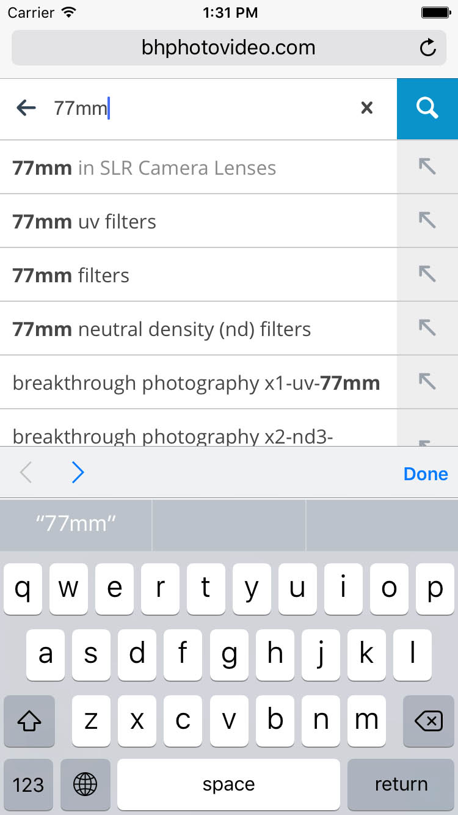458x815 pixels.
Task: Select 'breakthrough photography x1-uv-77mm' suggestion
Action: coord(196,383)
